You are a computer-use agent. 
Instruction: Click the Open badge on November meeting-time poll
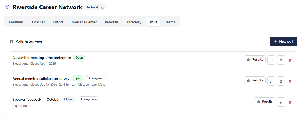click(79, 57)
